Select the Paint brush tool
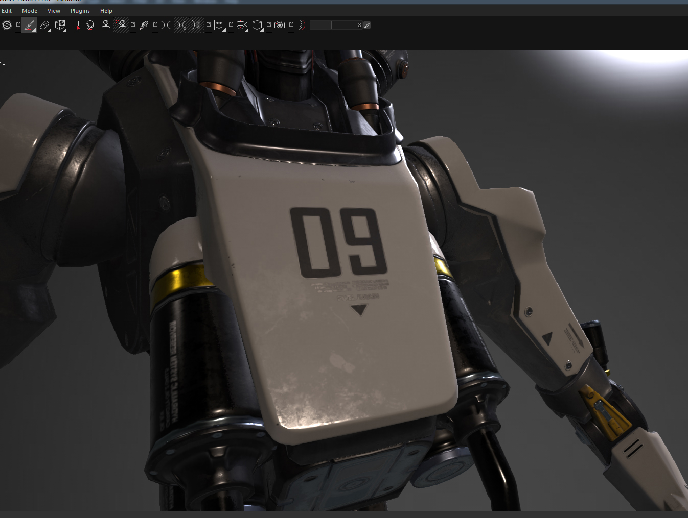Viewport: 688px width, 518px height. [x=29, y=25]
